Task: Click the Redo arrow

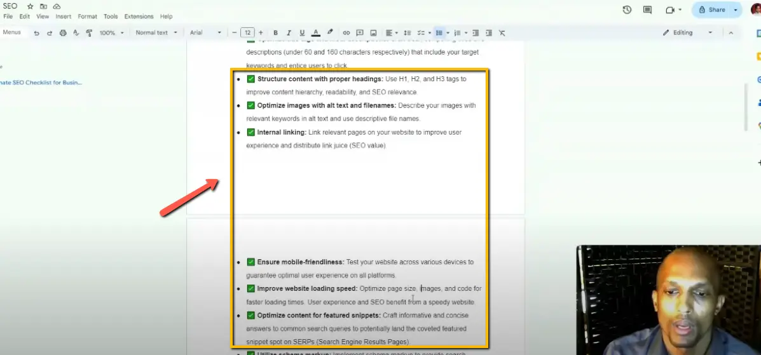Action: pos(50,33)
